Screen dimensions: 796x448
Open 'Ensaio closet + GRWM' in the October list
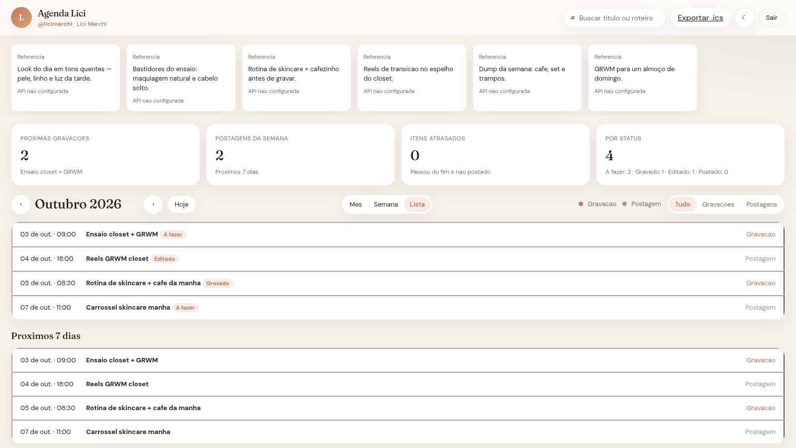point(398,234)
